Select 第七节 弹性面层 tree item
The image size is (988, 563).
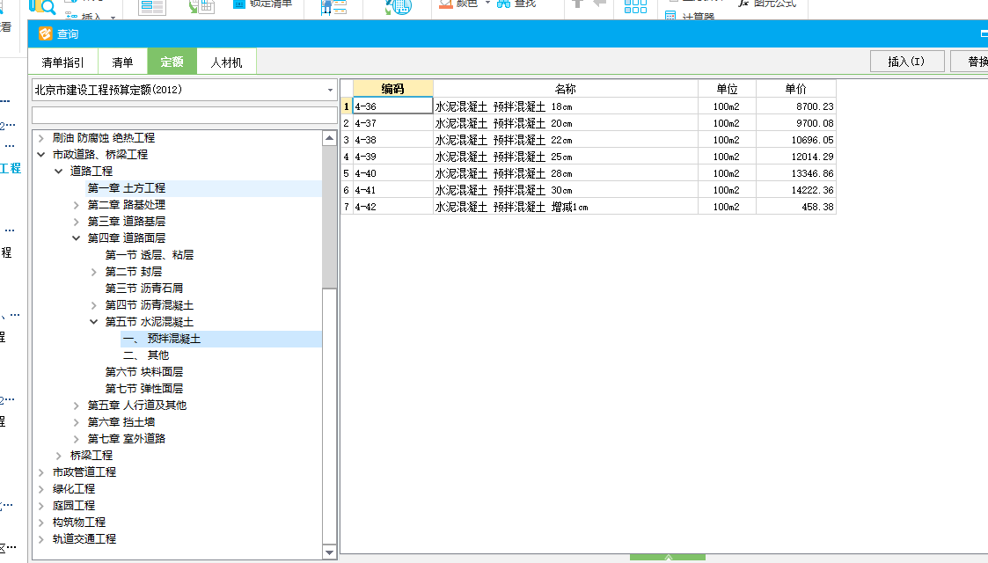[144, 389]
